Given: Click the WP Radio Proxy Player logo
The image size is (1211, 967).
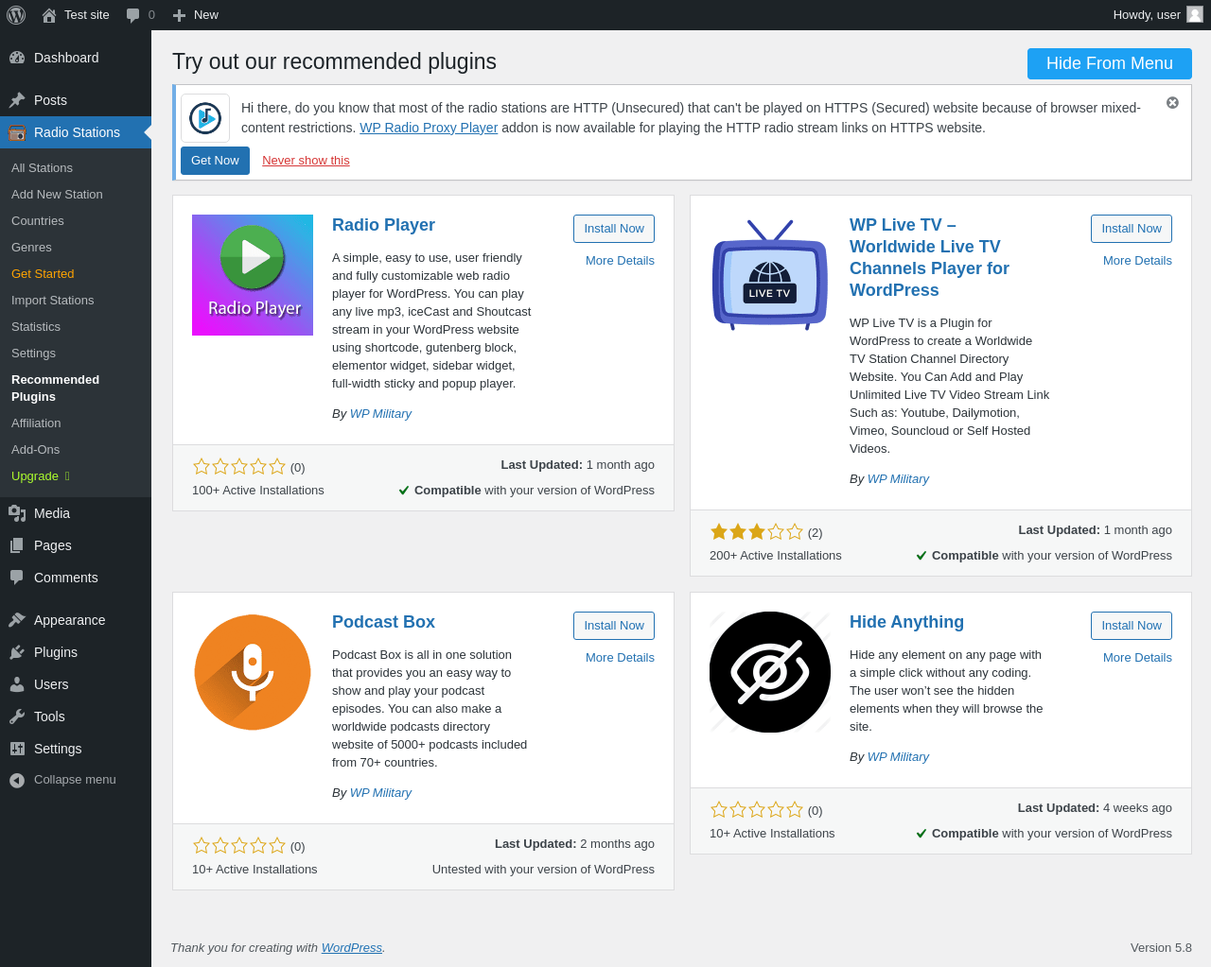Looking at the screenshot, I should 205,118.
